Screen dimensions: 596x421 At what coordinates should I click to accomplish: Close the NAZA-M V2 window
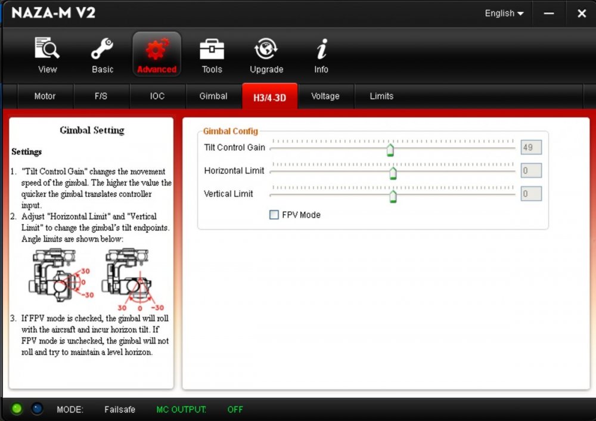(x=582, y=13)
